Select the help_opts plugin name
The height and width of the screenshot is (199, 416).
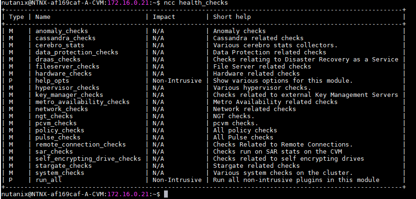tap(52, 81)
